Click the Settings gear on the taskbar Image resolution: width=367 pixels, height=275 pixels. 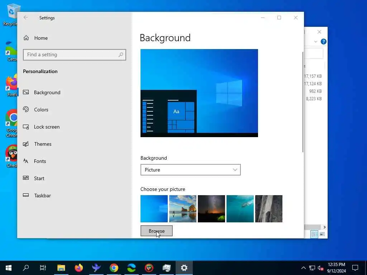tap(184, 268)
